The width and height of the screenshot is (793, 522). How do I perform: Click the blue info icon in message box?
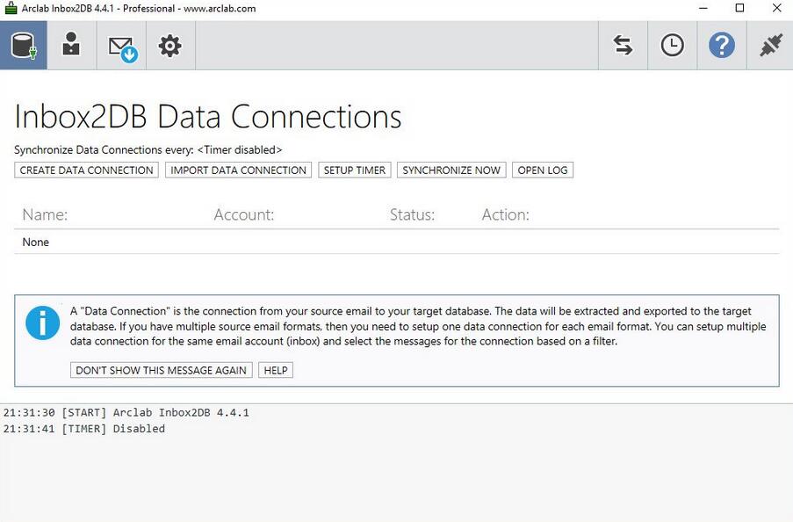(42, 323)
